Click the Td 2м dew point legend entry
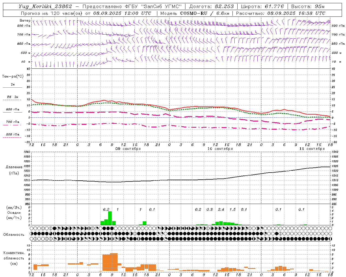 pos(13,97)
